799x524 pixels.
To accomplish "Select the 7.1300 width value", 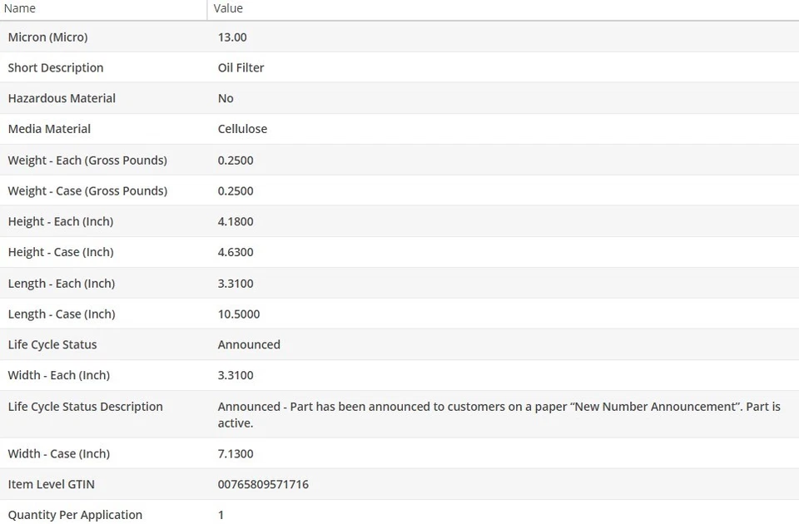I will tap(236, 454).
